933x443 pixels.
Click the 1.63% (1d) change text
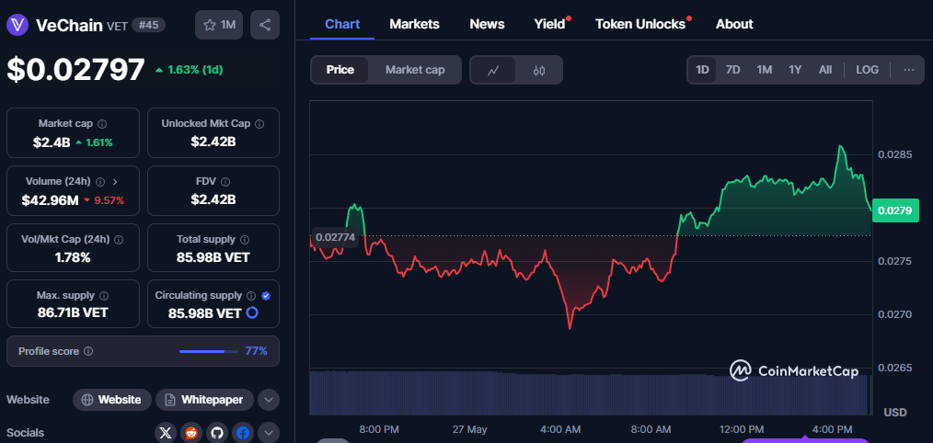(x=195, y=70)
